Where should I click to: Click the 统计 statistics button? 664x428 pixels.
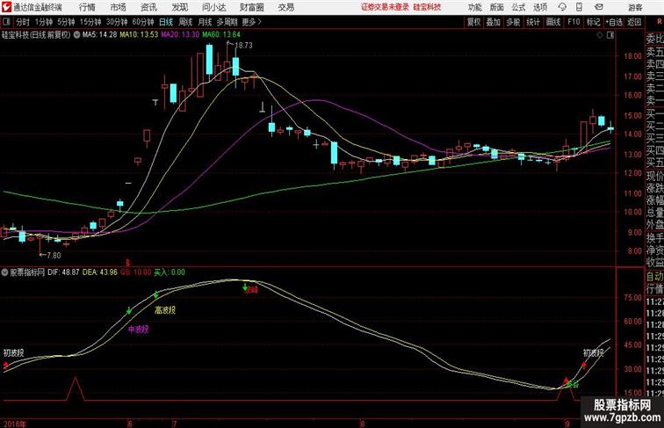click(533, 22)
